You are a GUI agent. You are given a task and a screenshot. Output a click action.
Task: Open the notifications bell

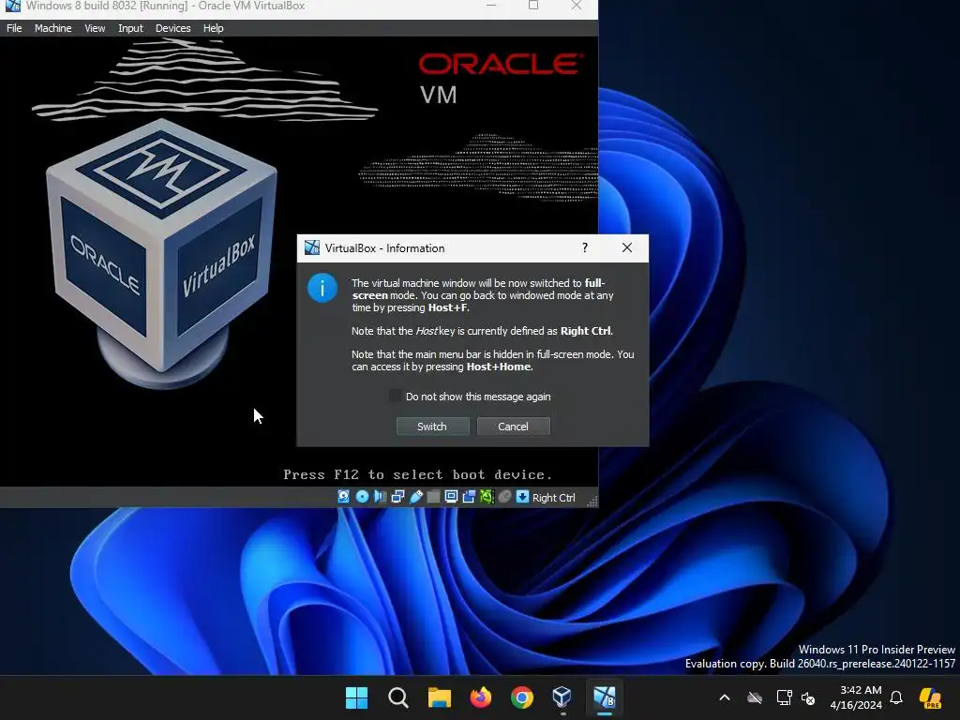click(x=896, y=697)
